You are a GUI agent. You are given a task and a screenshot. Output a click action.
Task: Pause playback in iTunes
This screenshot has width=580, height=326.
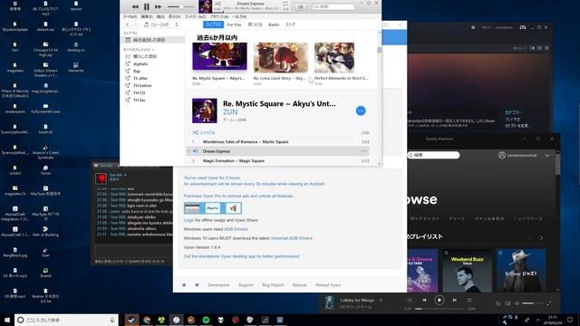pyautogui.click(x=147, y=6)
